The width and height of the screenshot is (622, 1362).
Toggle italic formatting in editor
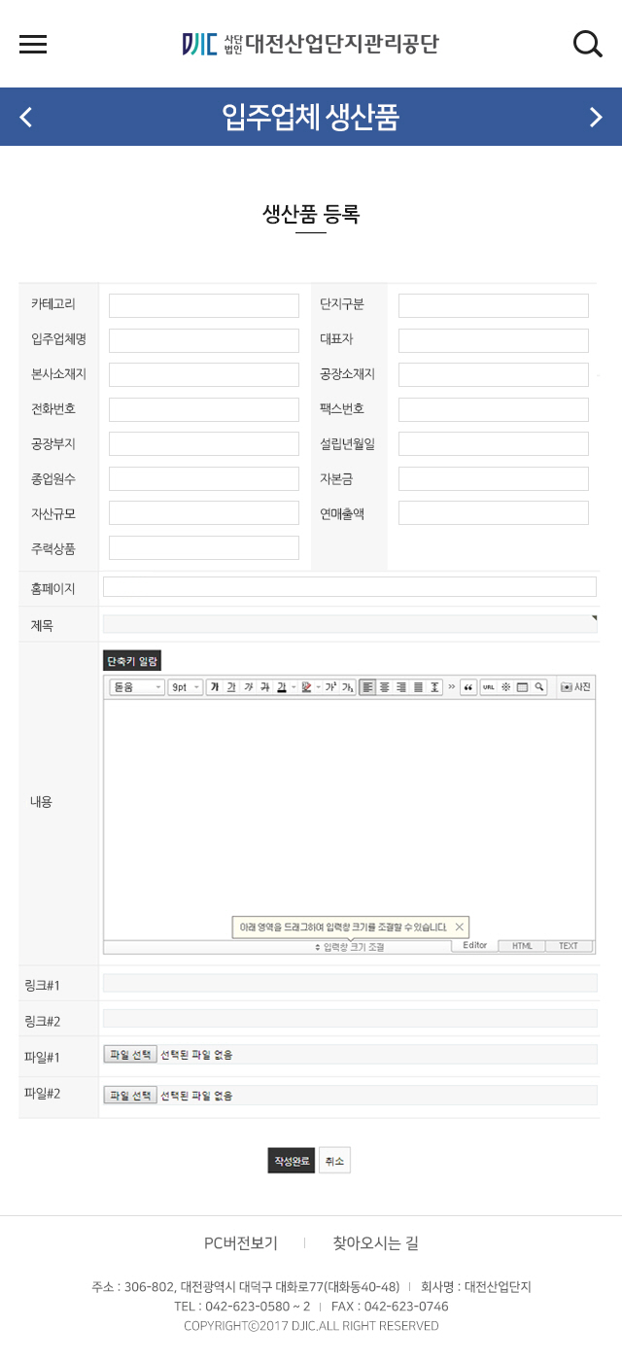pyautogui.click(x=248, y=686)
